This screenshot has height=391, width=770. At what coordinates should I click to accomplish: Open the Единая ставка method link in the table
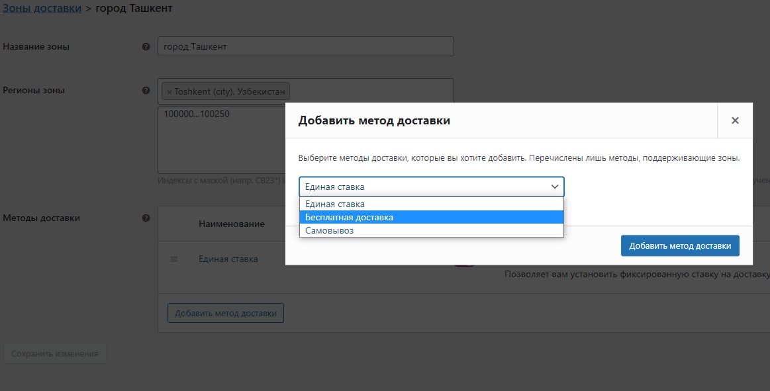point(228,259)
